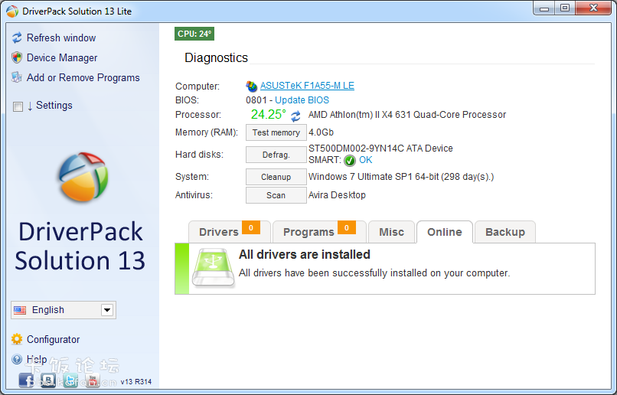Click the icon beside ASUSTeK computer name
This screenshot has height=395, width=617.
(251, 86)
